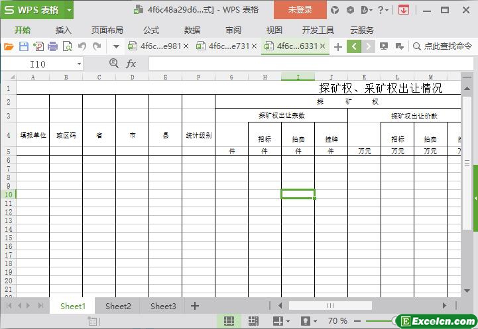Switch to Sheet2 tab
Screen dimensions: 478x329
click(118, 306)
